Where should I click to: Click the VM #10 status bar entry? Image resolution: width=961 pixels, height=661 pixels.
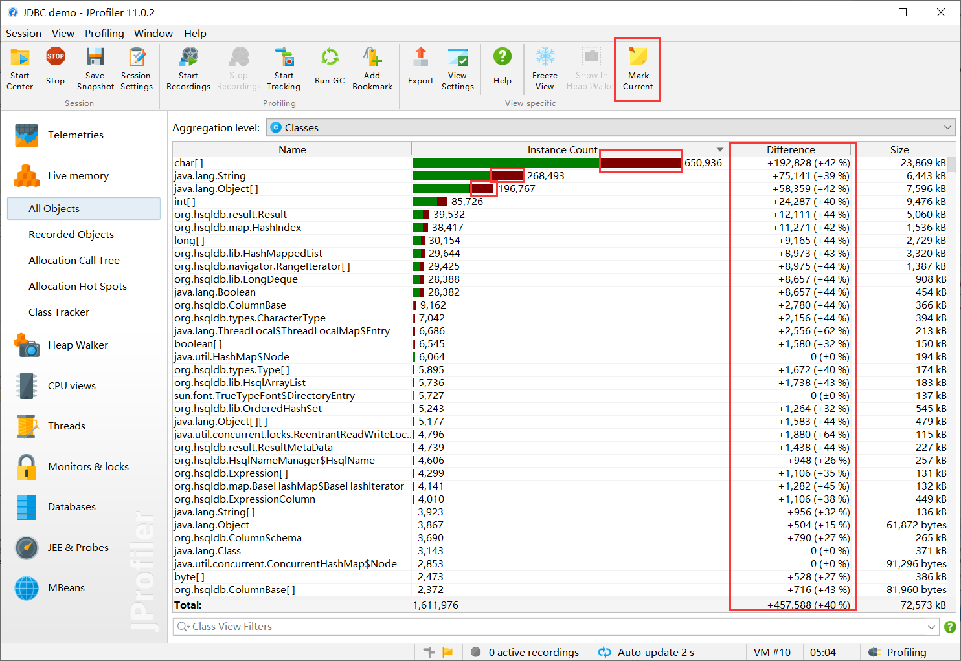772,652
